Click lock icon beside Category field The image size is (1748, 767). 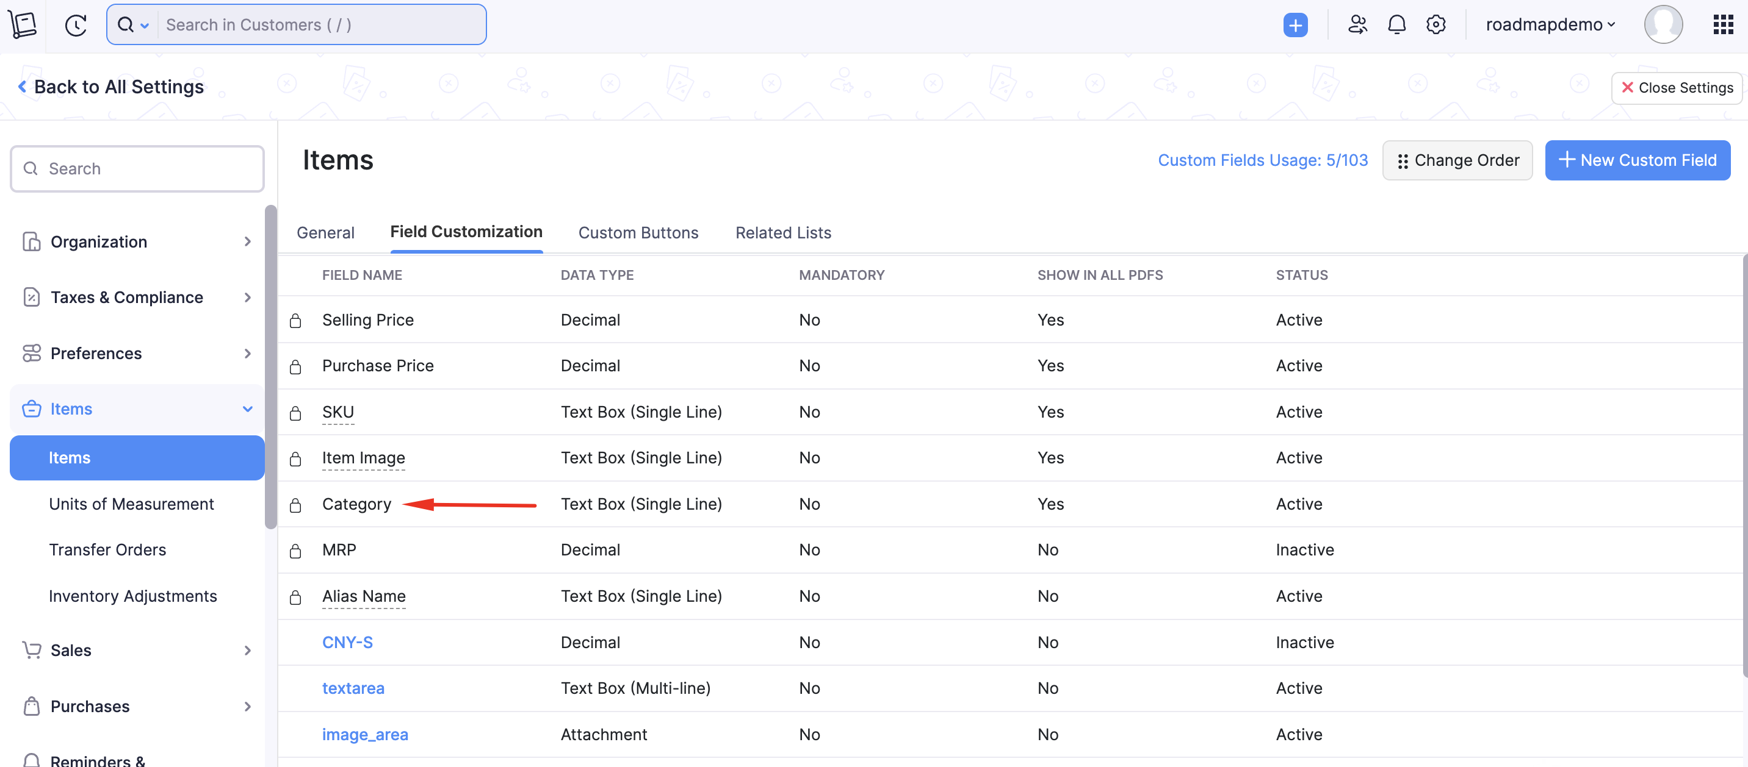(295, 505)
